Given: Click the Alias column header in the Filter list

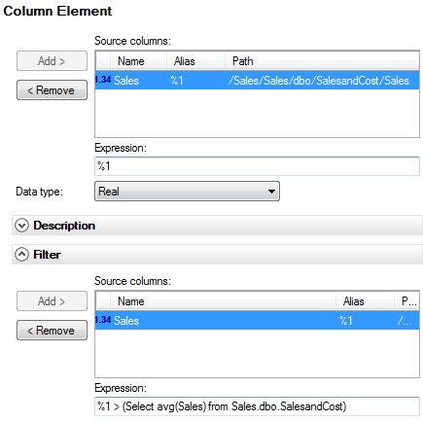Looking at the screenshot, I should (365, 301).
